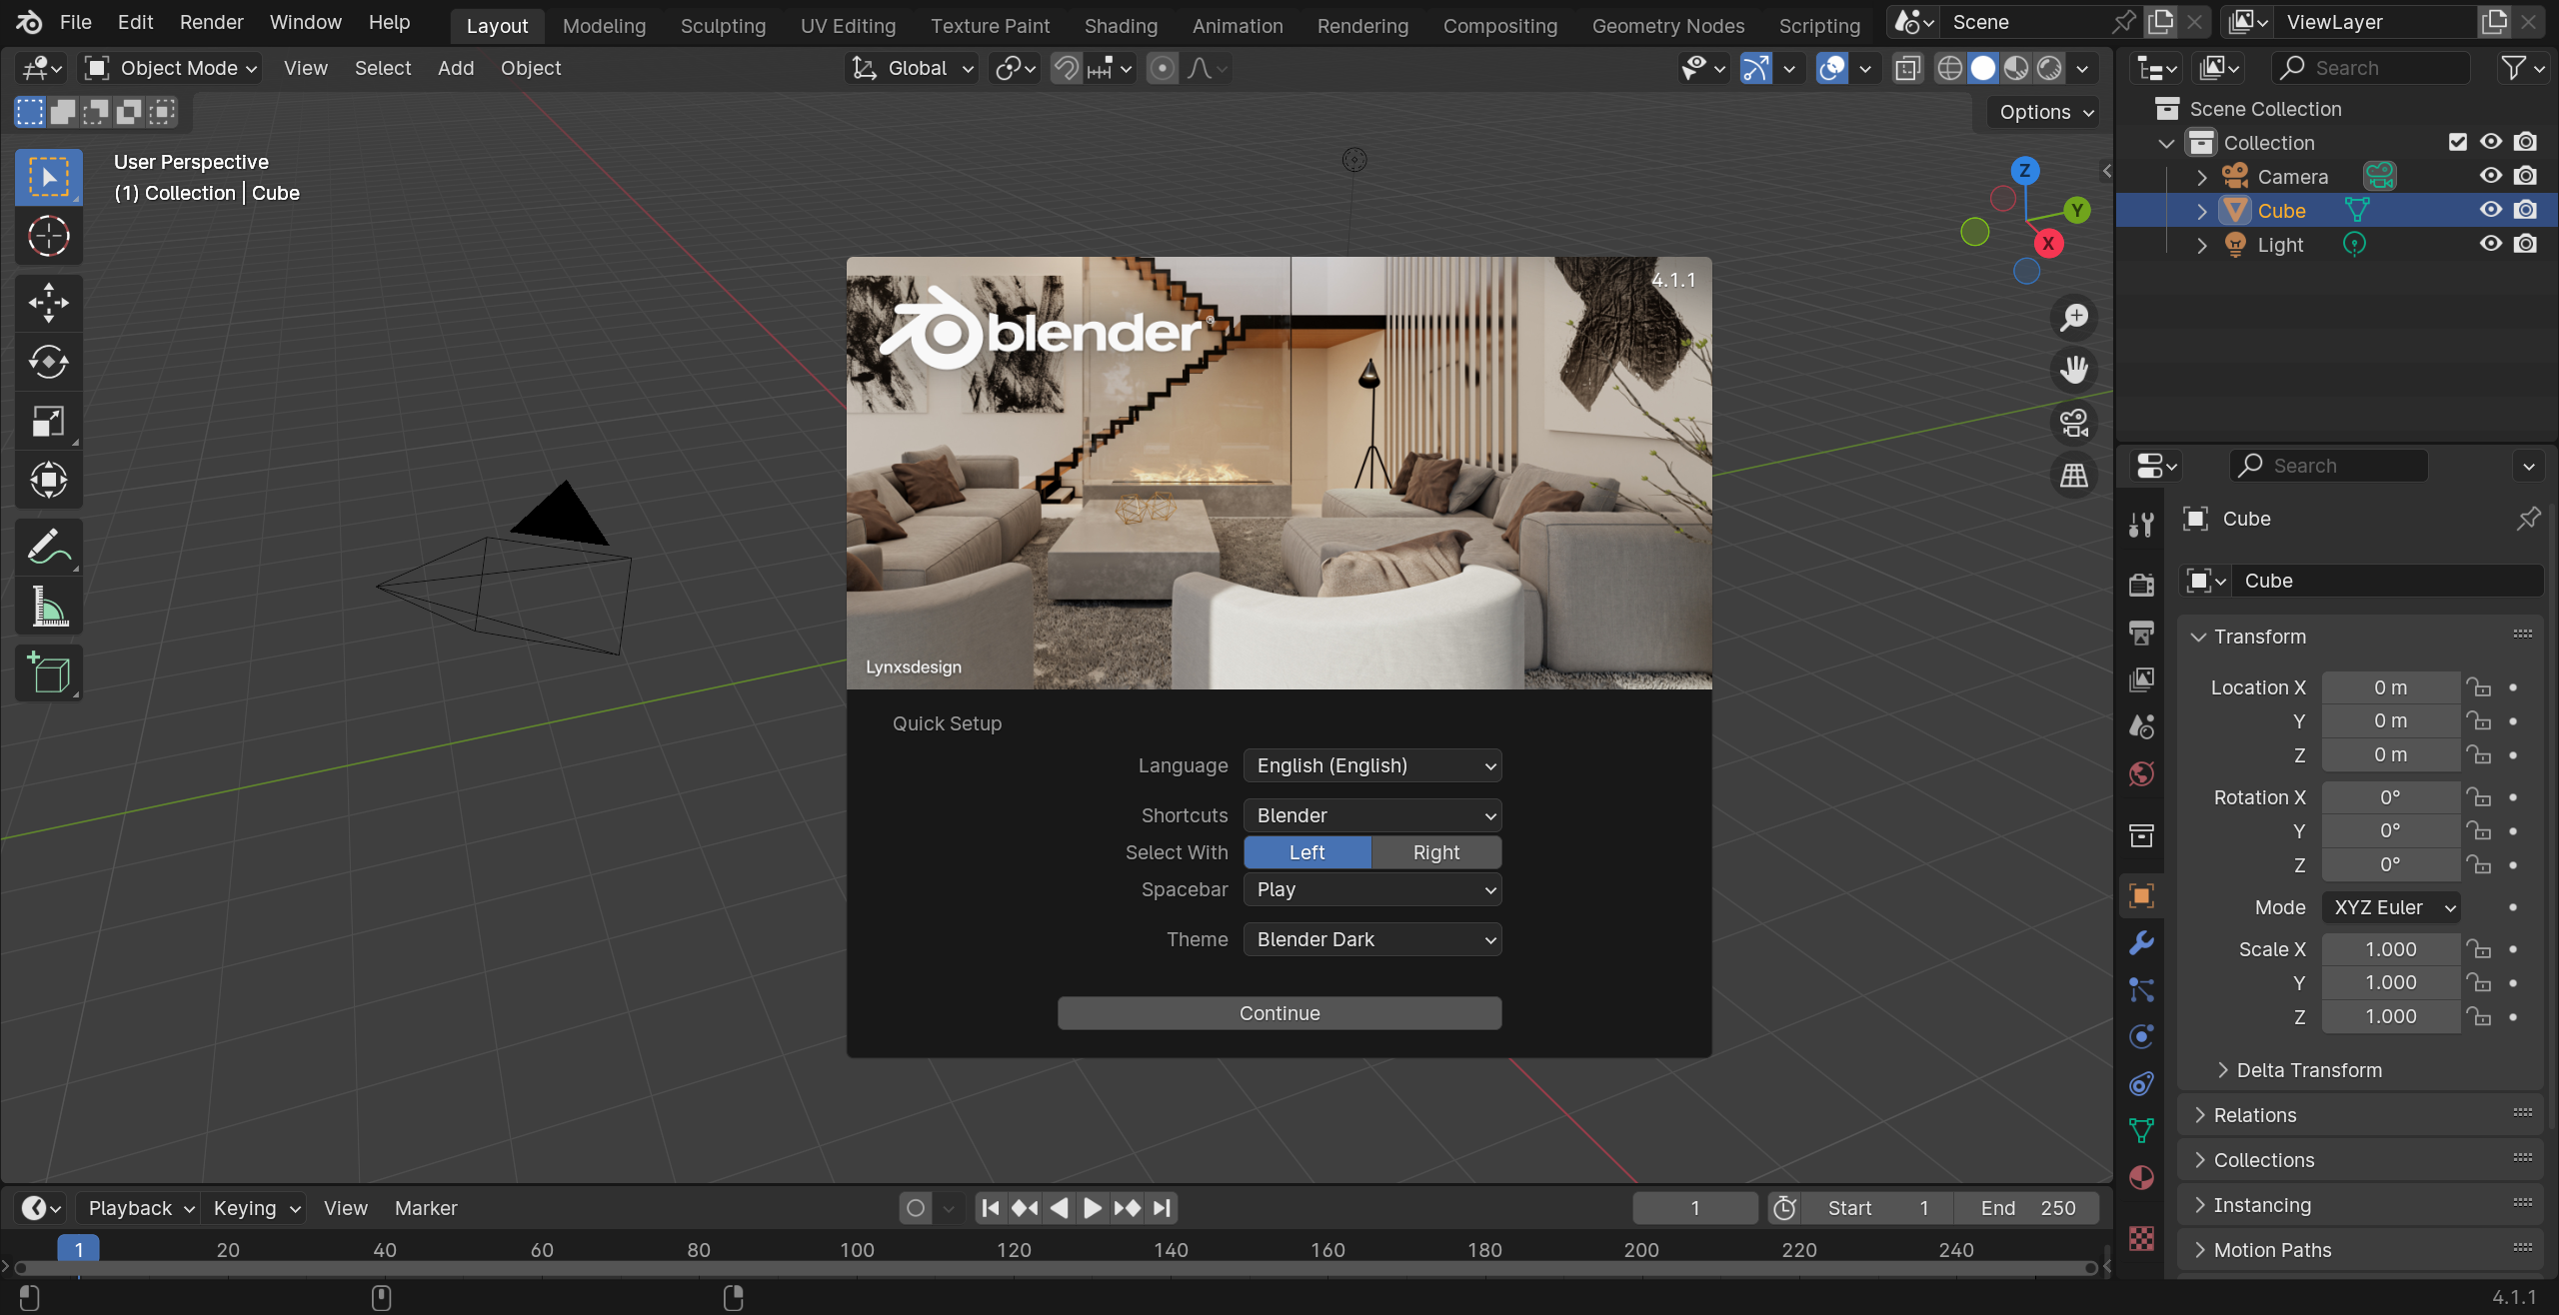Hide the Light object in viewport
Viewport: 2559px width, 1315px height.
(x=2490, y=244)
